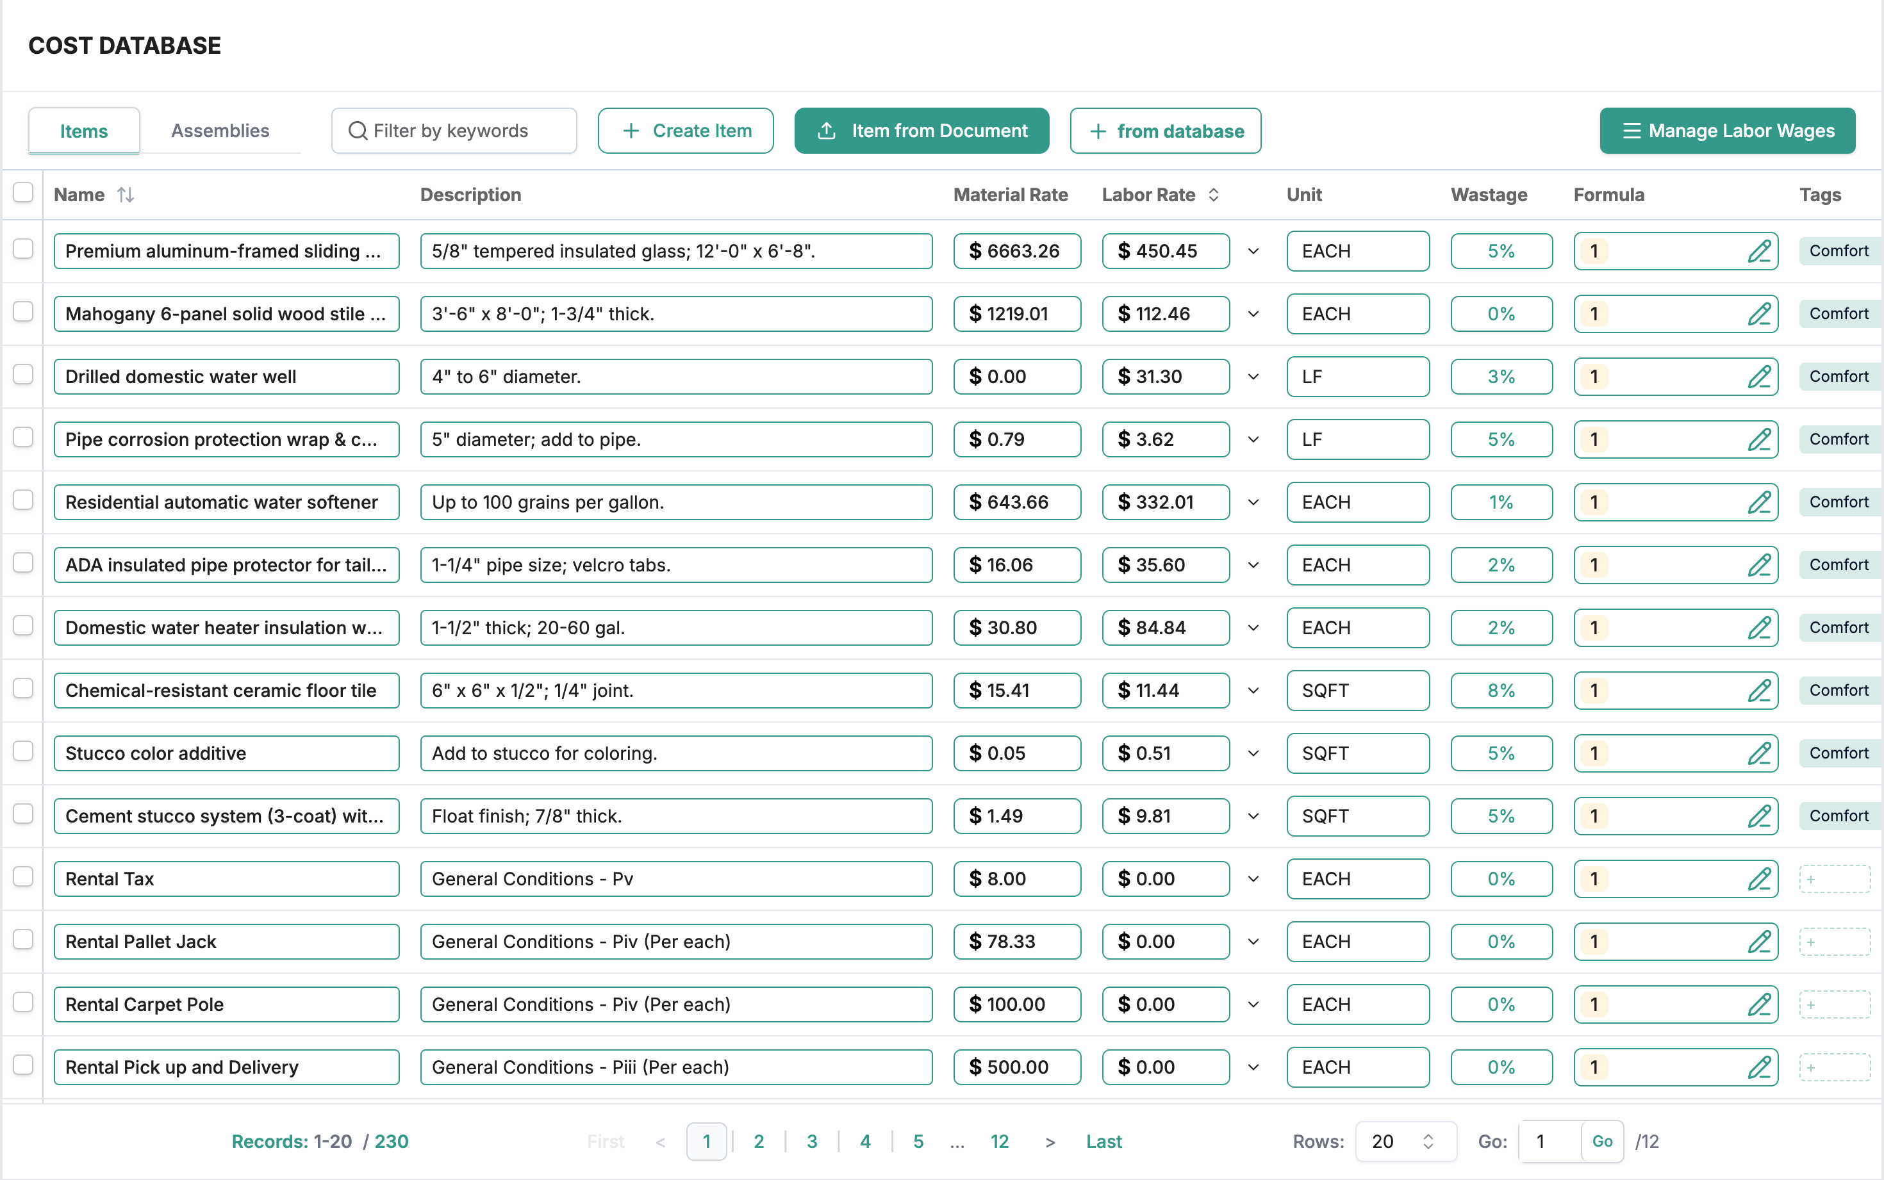Check the Rental Carpet Pole row
This screenshot has height=1180, width=1884.
click(x=24, y=1003)
